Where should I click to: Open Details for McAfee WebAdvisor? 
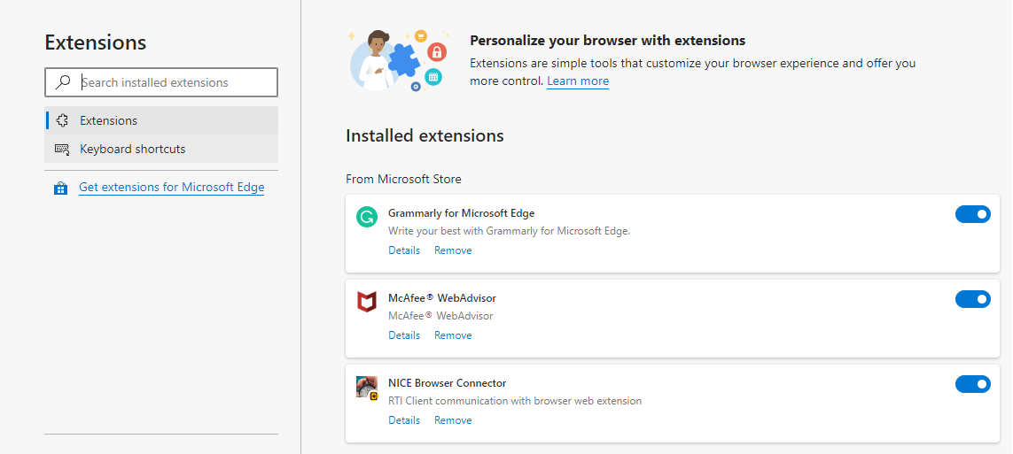pyautogui.click(x=404, y=335)
